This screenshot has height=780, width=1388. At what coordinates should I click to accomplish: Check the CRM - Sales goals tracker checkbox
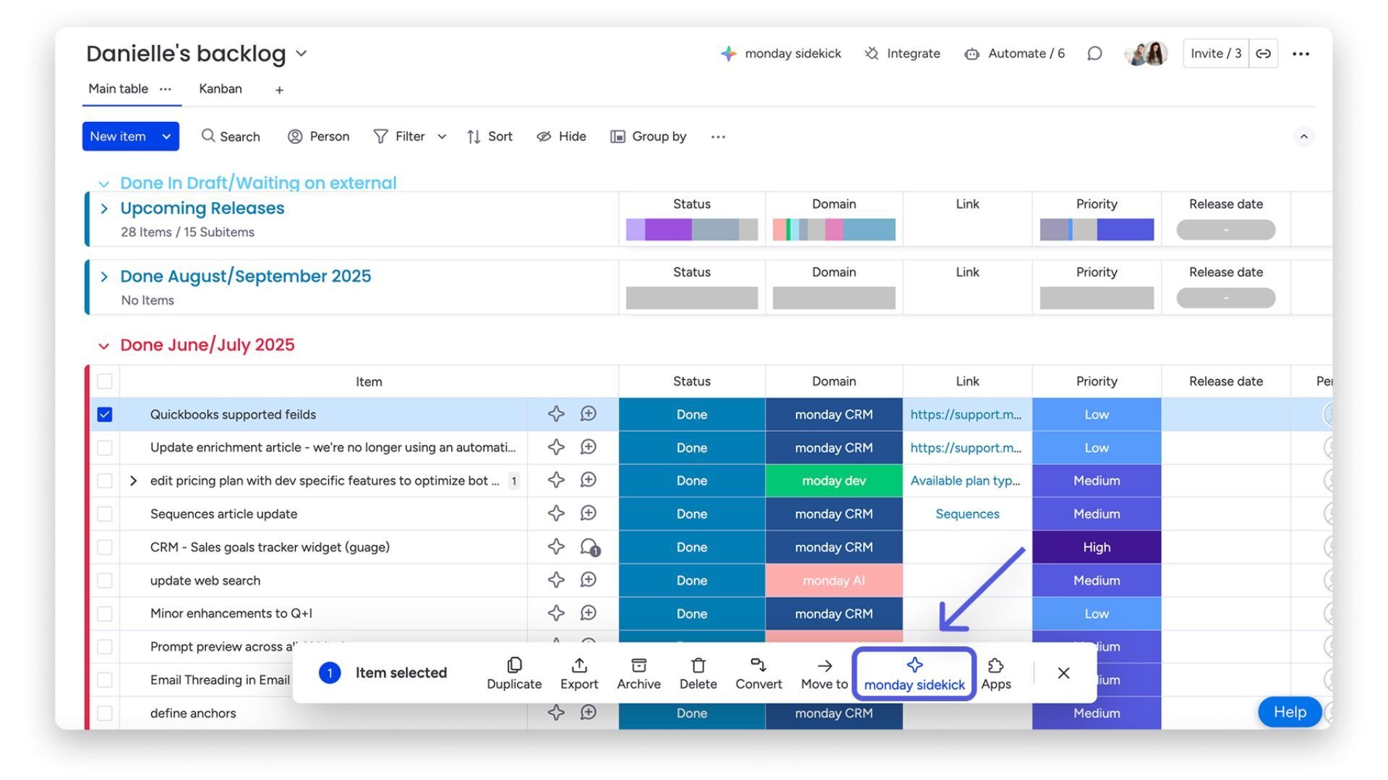(x=105, y=547)
